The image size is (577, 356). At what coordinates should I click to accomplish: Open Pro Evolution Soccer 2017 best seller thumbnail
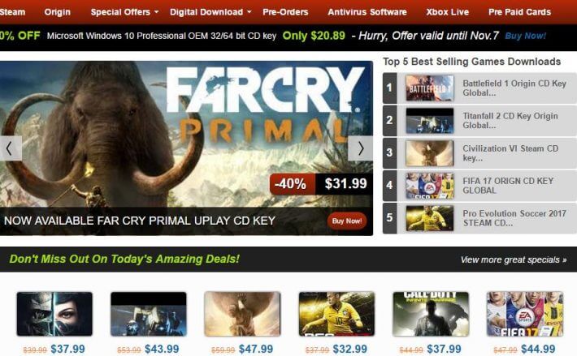(x=429, y=218)
